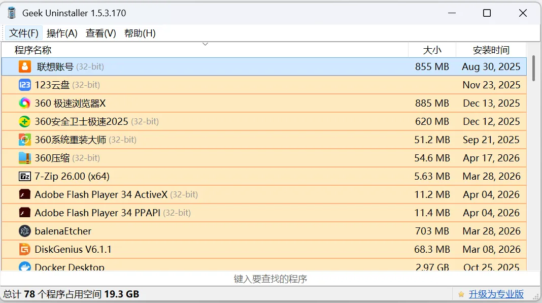The height and width of the screenshot is (303, 542).
Task: Select the 7-Zip 26.00 (x64) entry name
Action: point(72,177)
